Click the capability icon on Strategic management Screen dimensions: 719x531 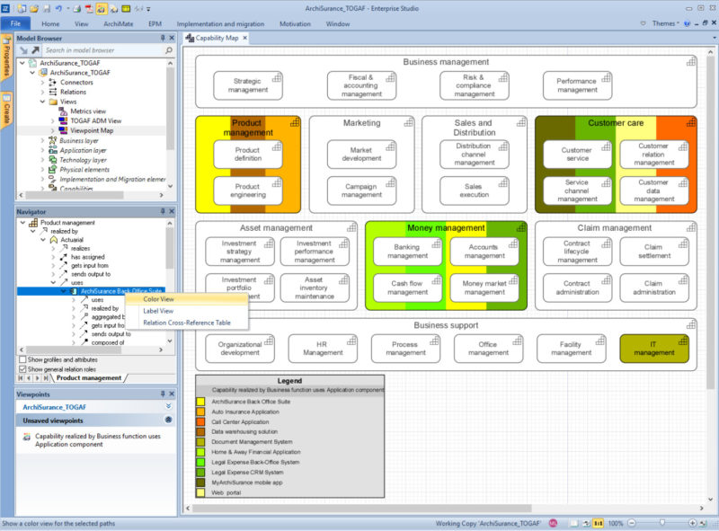coord(277,78)
